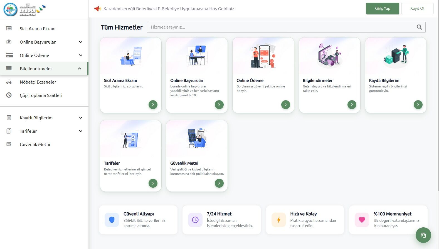This screenshot has width=439, height=249.
Task: Open Güvenlik Metni in sidebar
Action: 44,144
